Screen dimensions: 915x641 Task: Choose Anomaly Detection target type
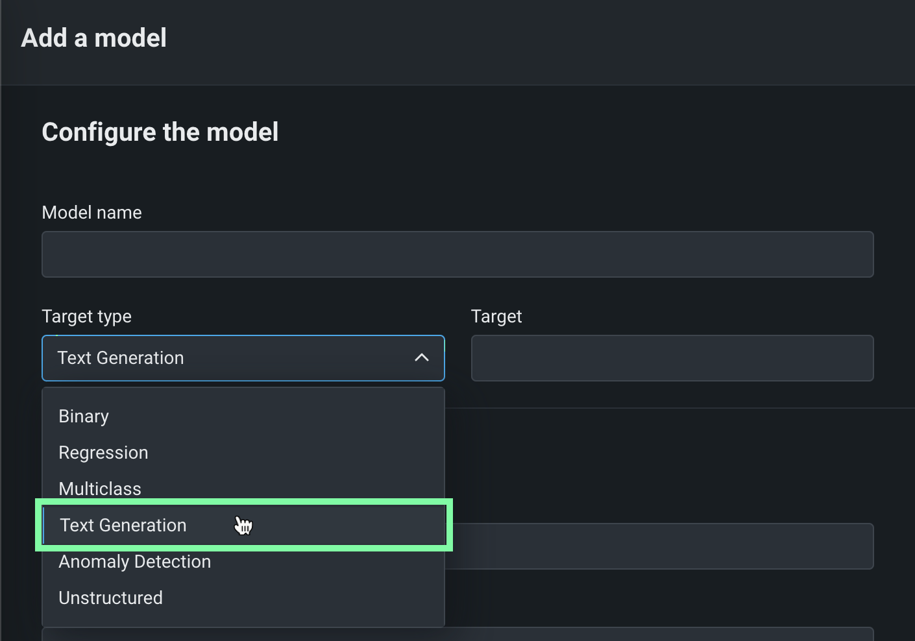pos(134,562)
